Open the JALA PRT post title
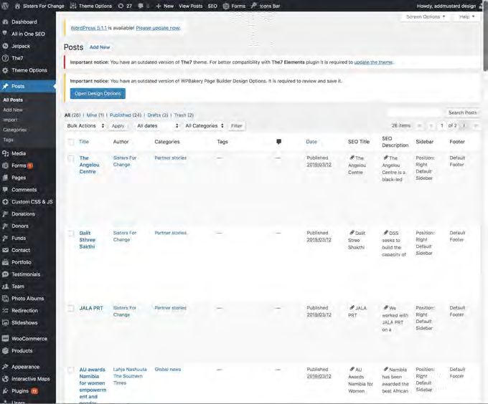Screen dimensions: 488x404 coord(91,308)
